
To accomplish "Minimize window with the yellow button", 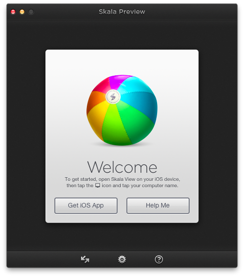I will tap(22, 12).
